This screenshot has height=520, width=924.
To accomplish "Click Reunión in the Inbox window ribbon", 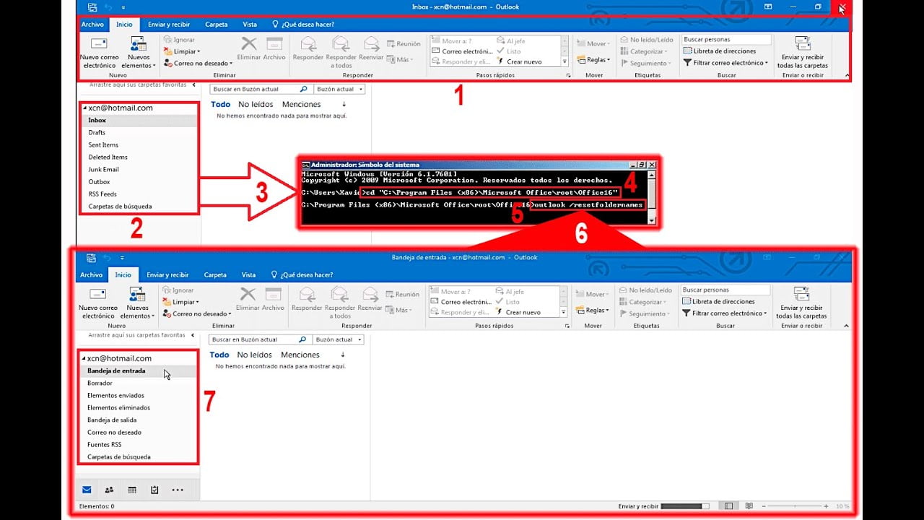I will click(404, 44).
